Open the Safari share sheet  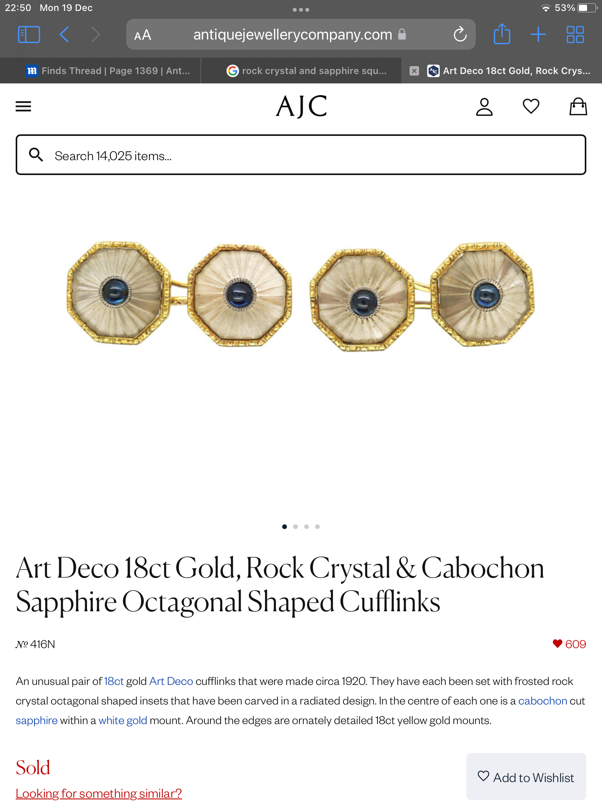(502, 34)
